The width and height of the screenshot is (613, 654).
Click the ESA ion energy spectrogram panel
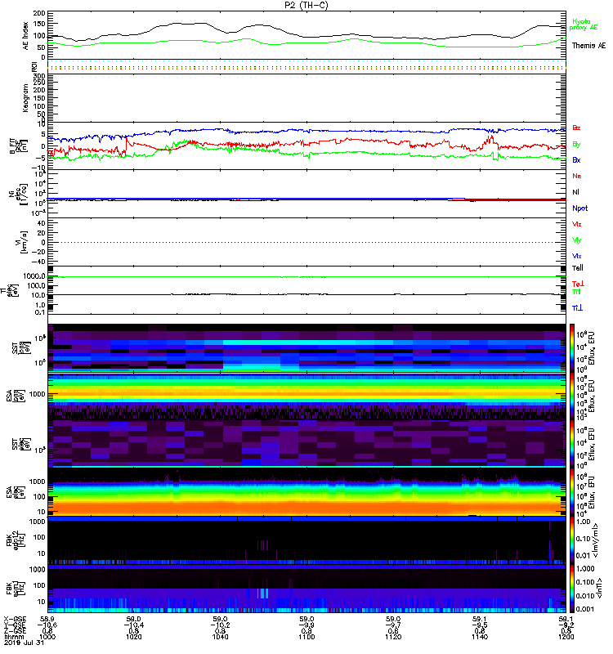306,396
